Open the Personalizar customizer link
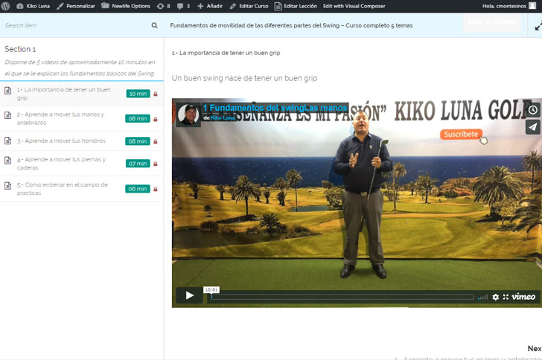The image size is (542, 360). tap(76, 6)
